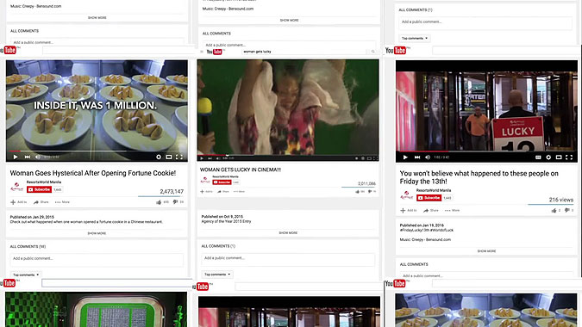This screenshot has width=582, height=327.
Task: Dislike the Friday the 13th video
Action: (566, 210)
